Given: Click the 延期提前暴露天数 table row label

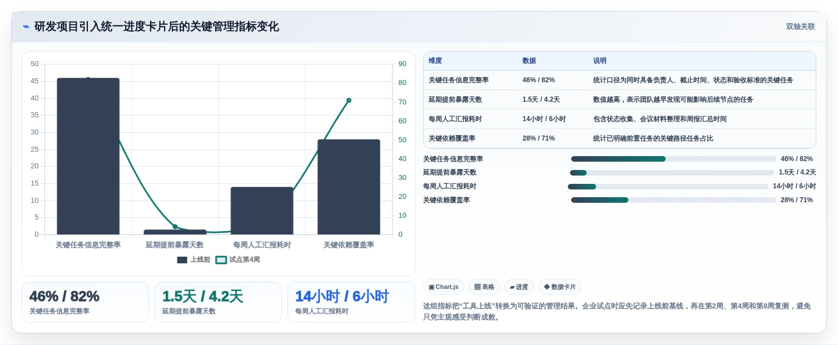Looking at the screenshot, I should pyautogui.click(x=455, y=99).
